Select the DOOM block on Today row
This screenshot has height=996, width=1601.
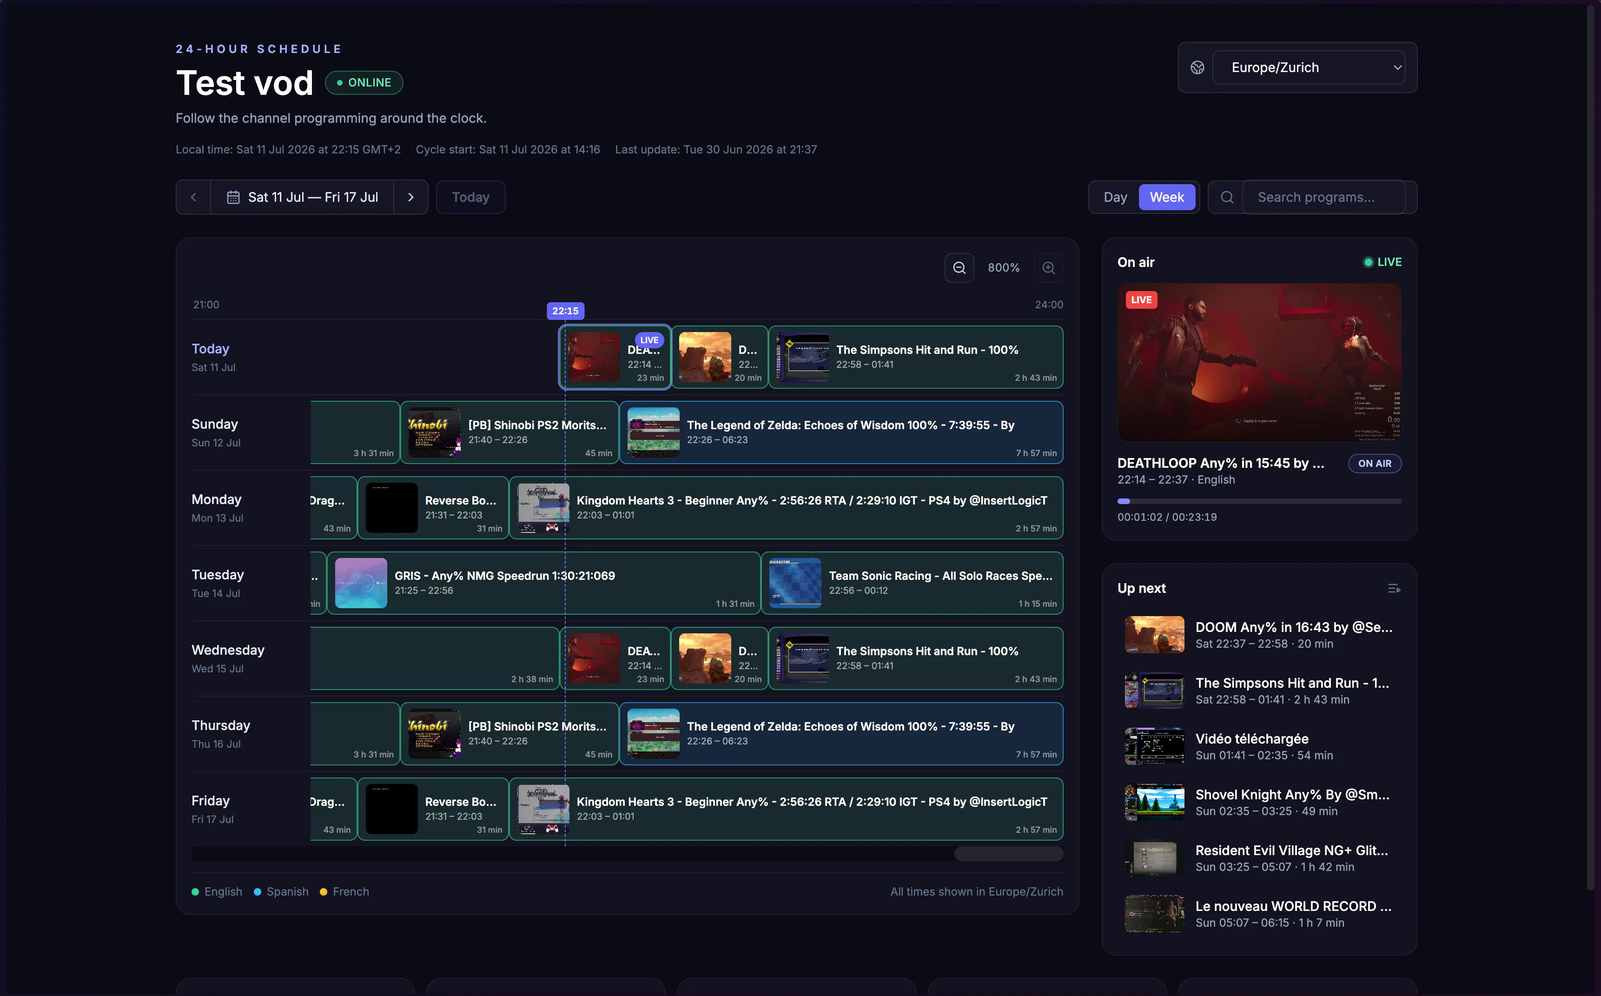pyautogui.click(x=720, y=357)
